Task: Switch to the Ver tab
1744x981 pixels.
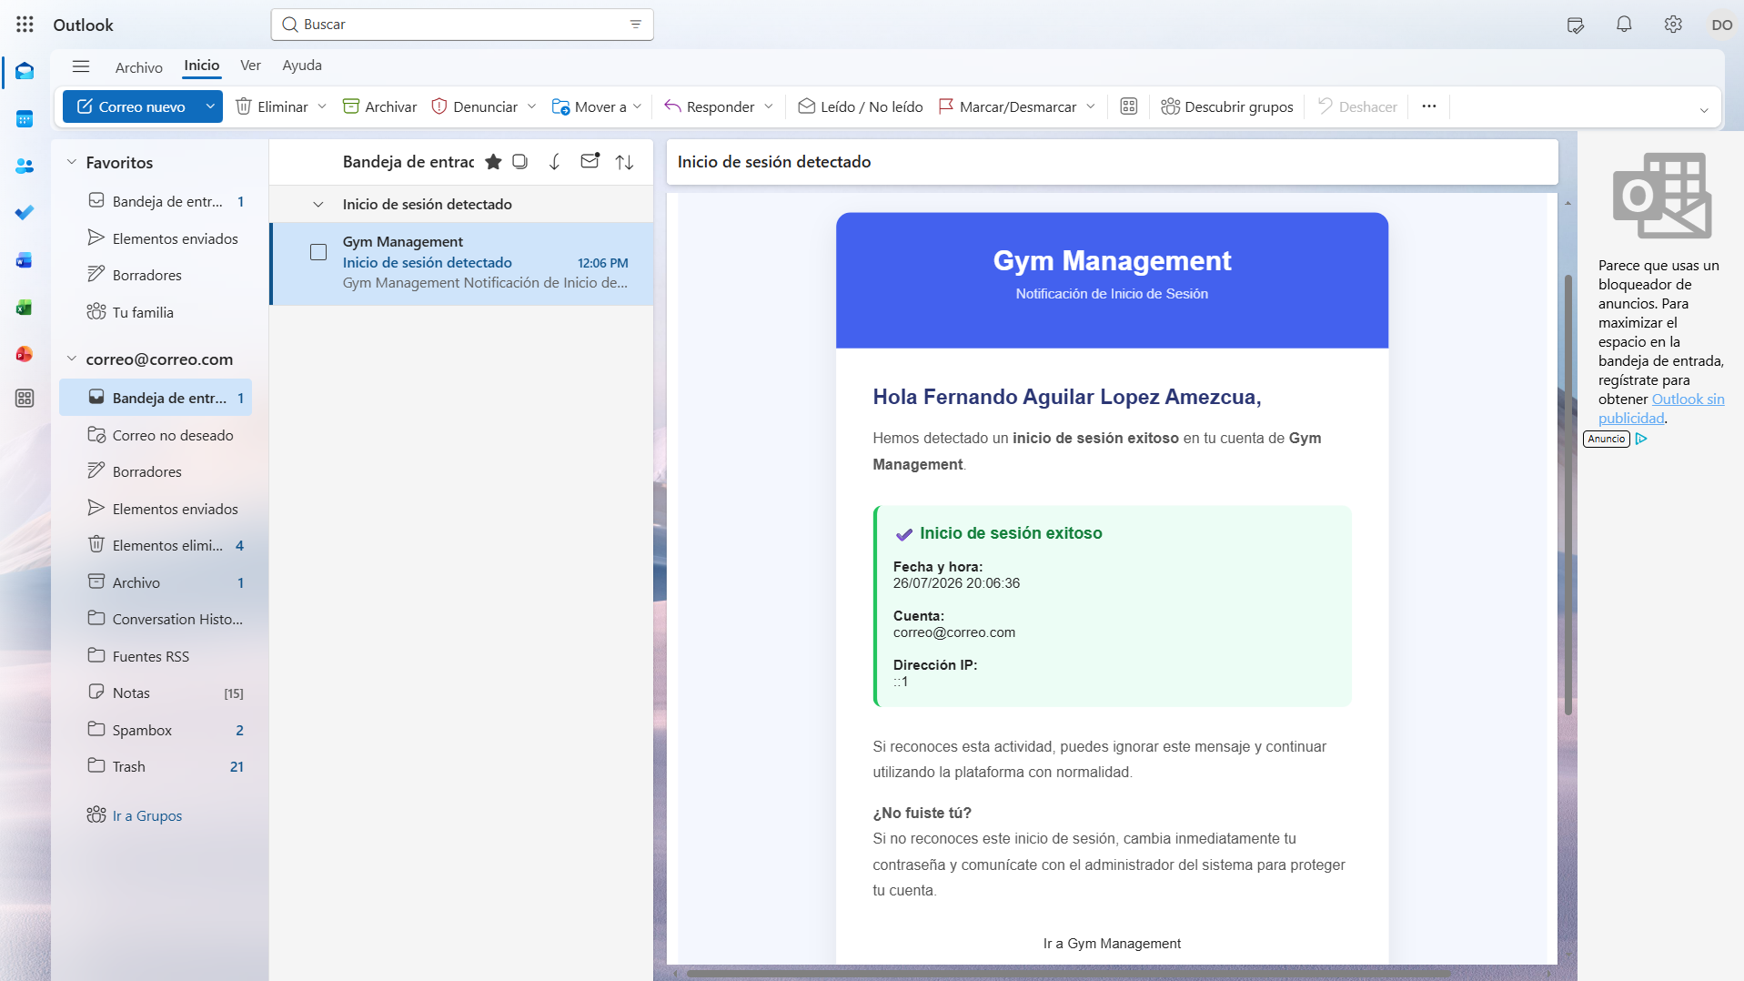Action: pyautogui.click(x=250, y=66)
